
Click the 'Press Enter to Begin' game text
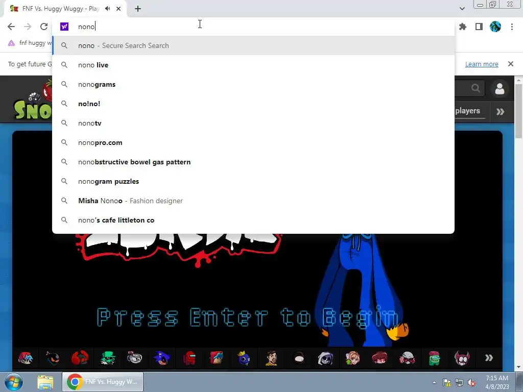coord(248,317)
